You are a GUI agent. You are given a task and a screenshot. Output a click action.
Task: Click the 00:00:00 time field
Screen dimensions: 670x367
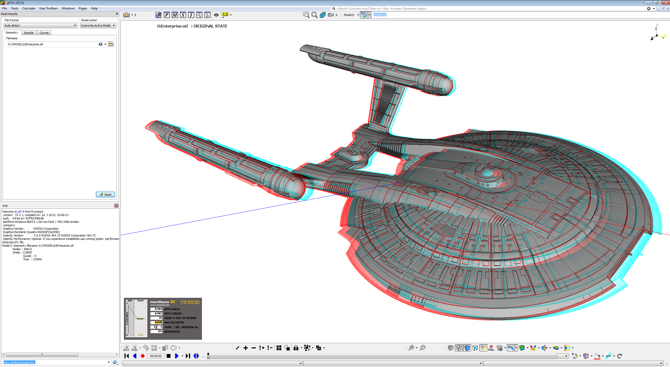coord(156,356)
